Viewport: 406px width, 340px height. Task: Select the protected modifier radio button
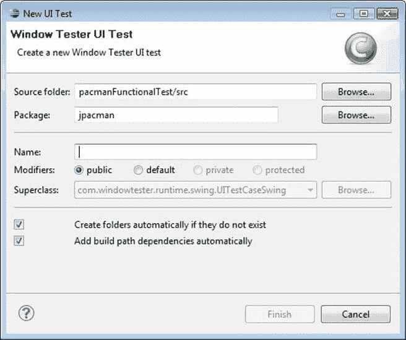(x=257, y=170)
